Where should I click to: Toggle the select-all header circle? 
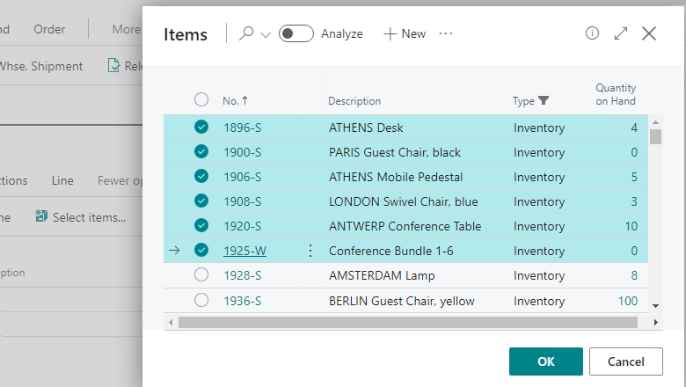click(x=201, y=99)
